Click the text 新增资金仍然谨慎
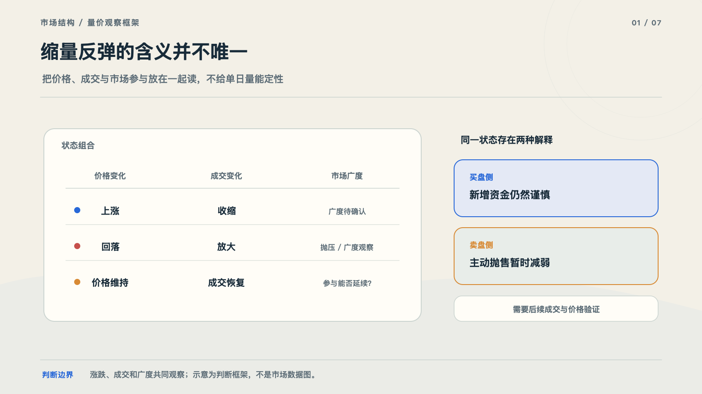702x394 pixels. coord(510,195)
